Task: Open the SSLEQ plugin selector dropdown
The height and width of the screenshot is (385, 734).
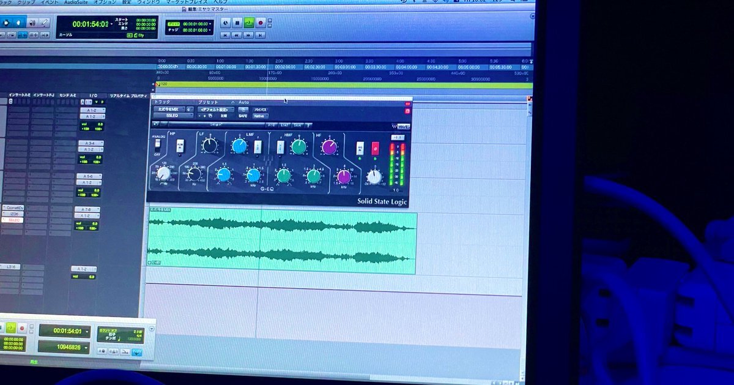Action: (172, 116)
